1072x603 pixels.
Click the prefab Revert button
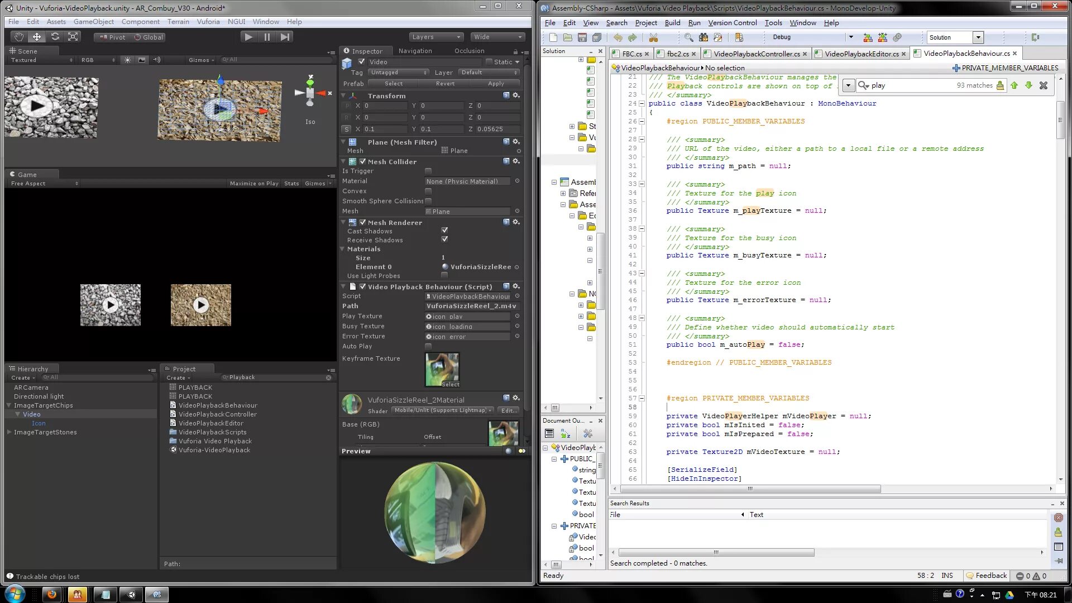(445, 84)
